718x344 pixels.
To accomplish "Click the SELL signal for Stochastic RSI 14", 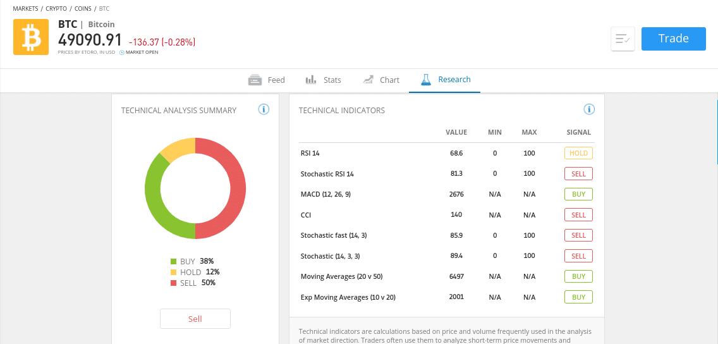I will pos(578,174).
